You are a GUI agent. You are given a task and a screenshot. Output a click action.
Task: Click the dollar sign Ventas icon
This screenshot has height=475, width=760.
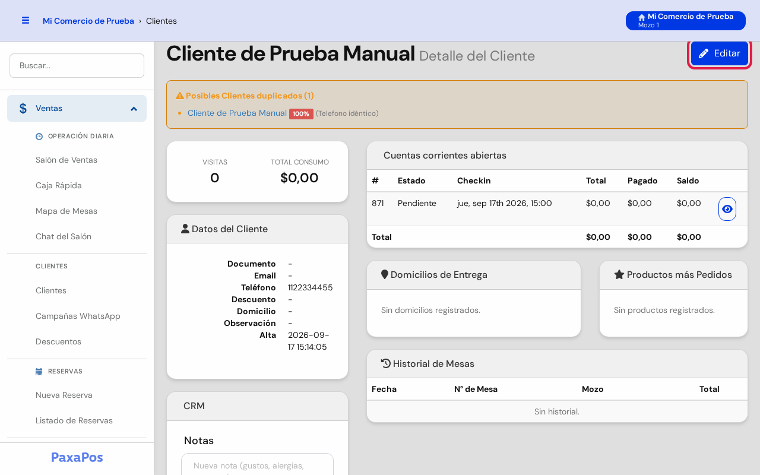pos(23,108)
